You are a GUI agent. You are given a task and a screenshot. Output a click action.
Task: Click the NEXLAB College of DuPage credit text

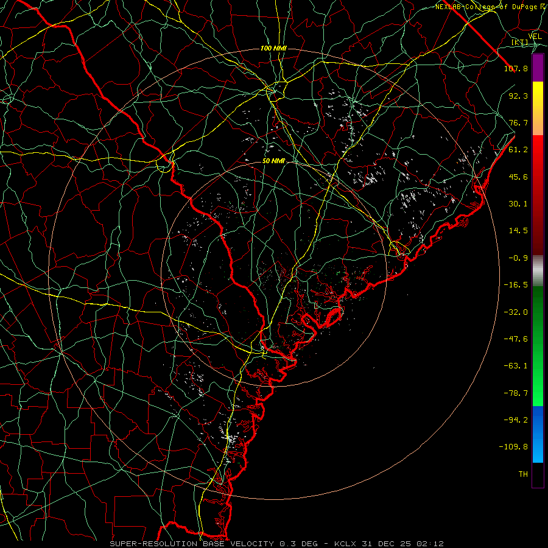pos(491,7)
